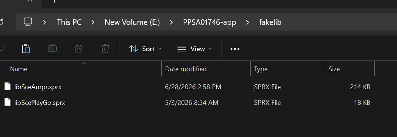Open the View dropdown
Viewport: 397px width, 137px height.
pyautogui.click(x=194, y=49)
